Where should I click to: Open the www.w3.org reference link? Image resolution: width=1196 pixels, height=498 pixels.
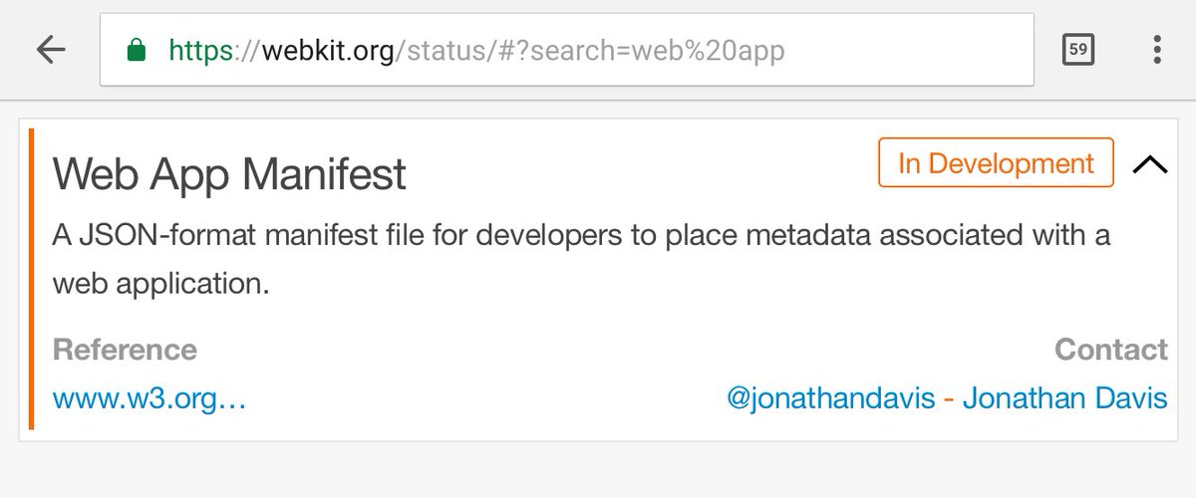coord(149,399)
